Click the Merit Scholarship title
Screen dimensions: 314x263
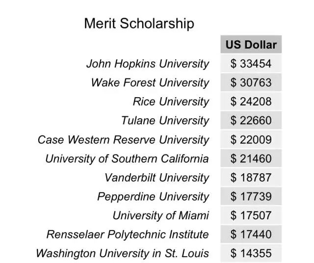tap(139, 24)
